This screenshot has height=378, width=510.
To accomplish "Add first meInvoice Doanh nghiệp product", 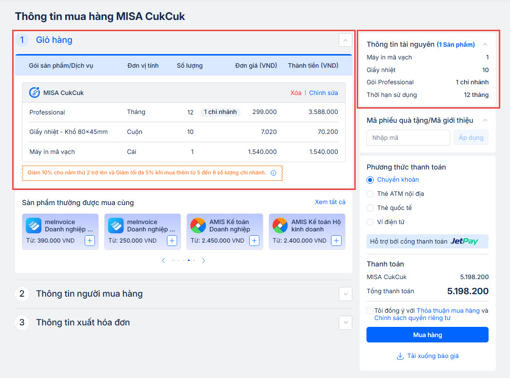I will (90, 241).
